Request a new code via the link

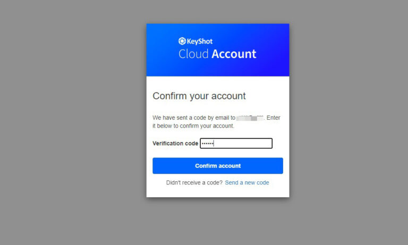246,183
